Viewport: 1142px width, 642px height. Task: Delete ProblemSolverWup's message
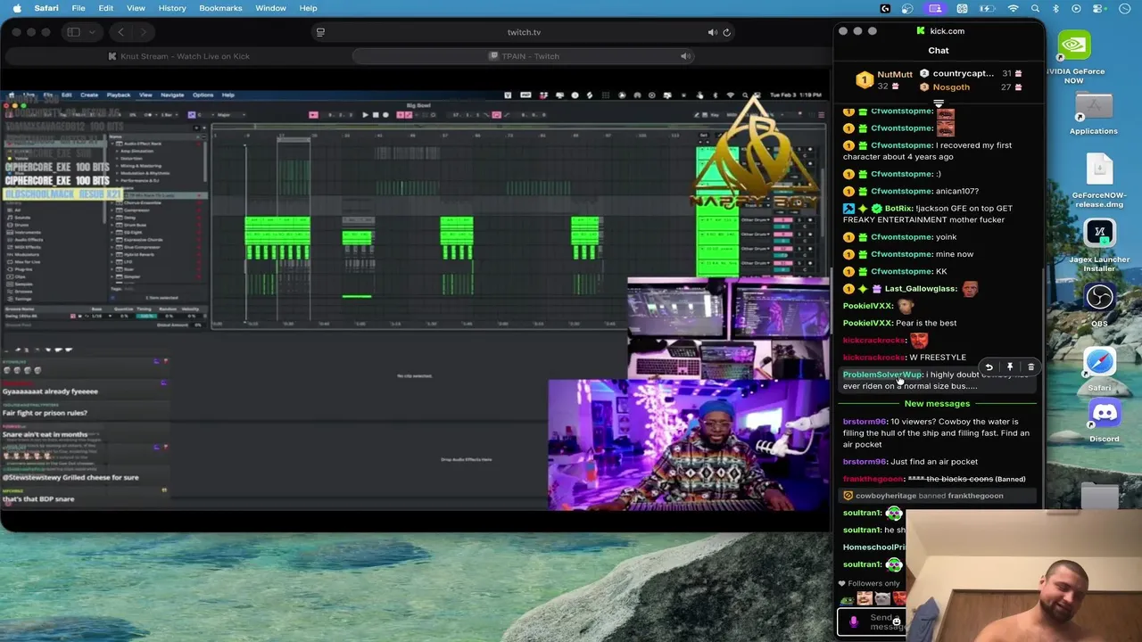[x=1030, y=366]
